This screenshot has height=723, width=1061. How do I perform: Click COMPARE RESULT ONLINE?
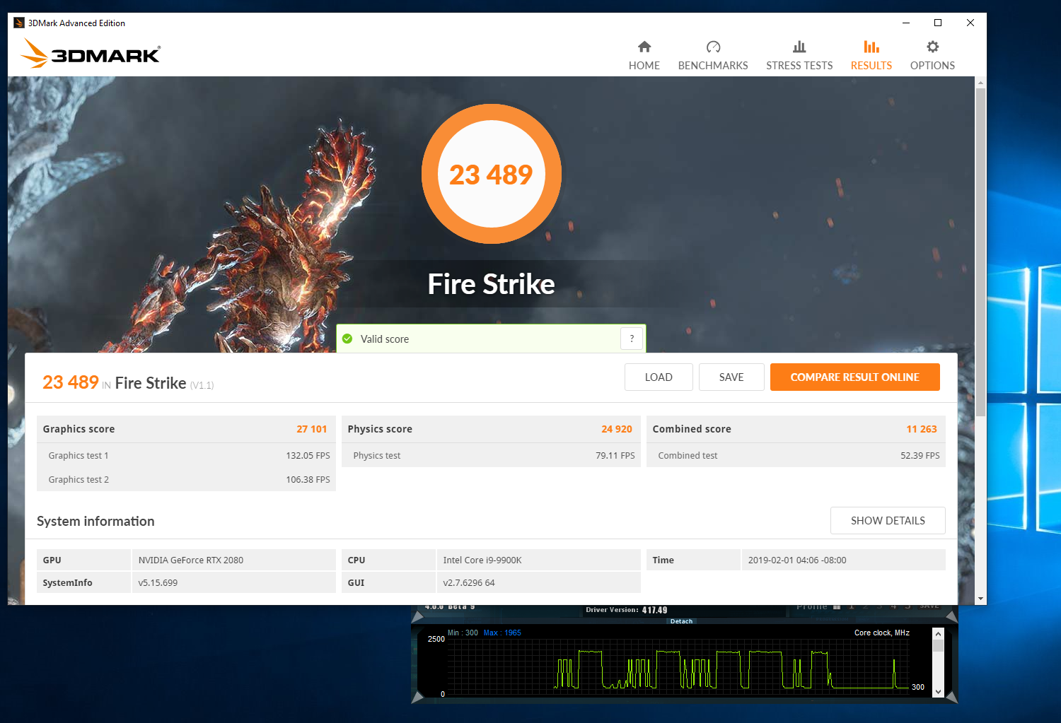pyautogui.click(x=854, y=377)
